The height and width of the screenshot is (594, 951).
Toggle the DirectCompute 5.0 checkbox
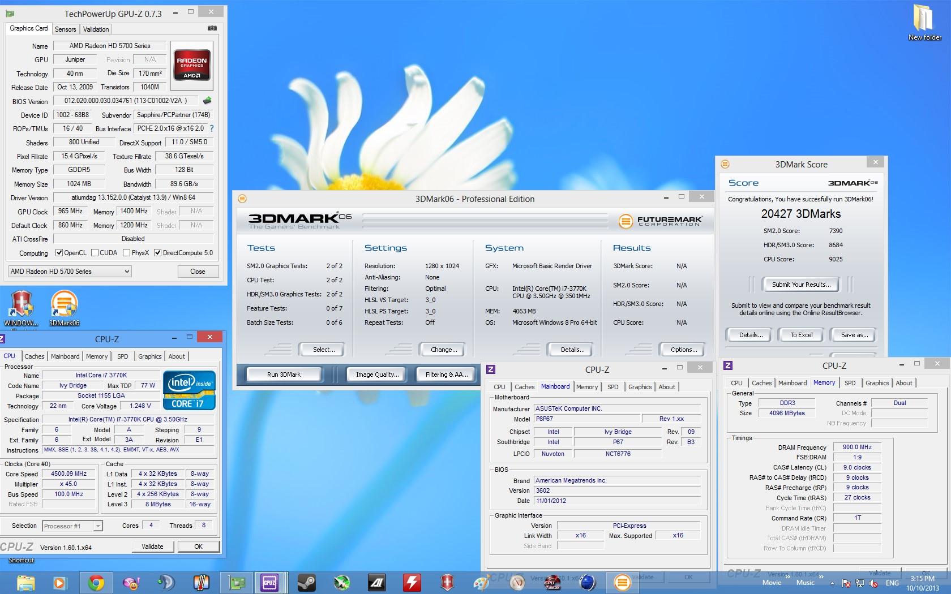tap(158, 253)
